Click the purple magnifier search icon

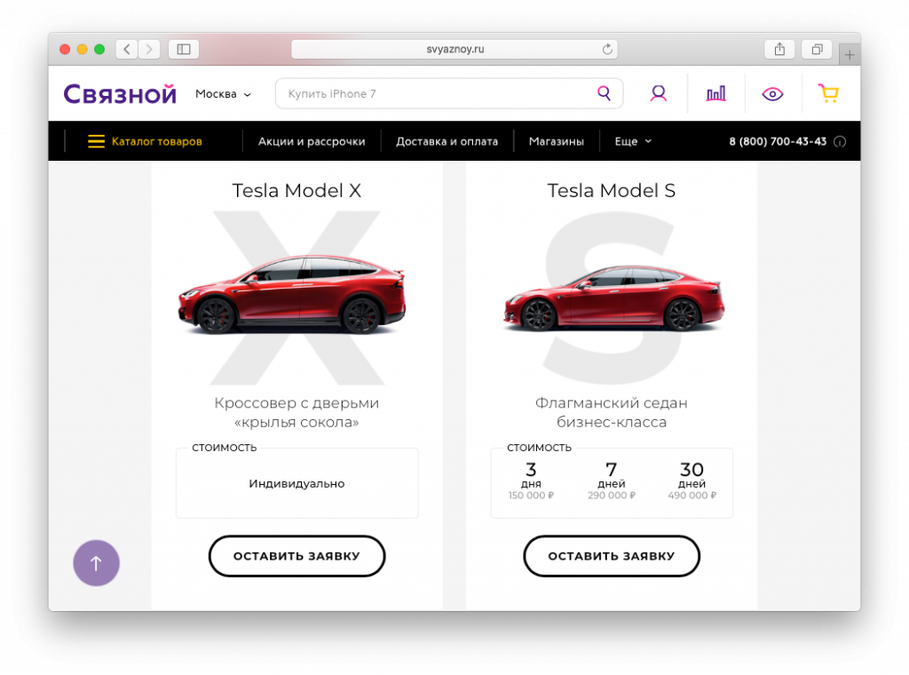[604, 93]
